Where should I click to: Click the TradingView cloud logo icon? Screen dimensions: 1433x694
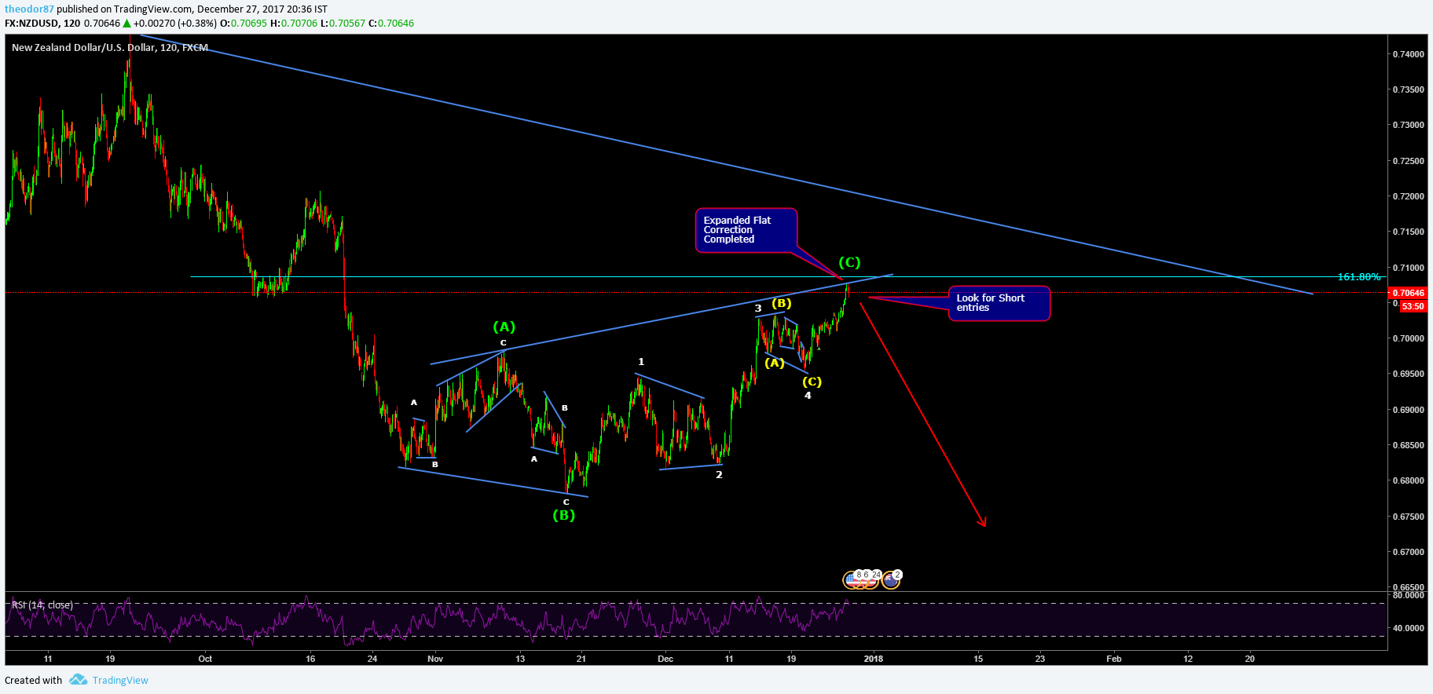tap(78, 680)
